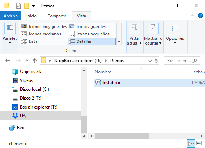Open the Vista actual sort icon
205x148 pixels.
[134, 28]
